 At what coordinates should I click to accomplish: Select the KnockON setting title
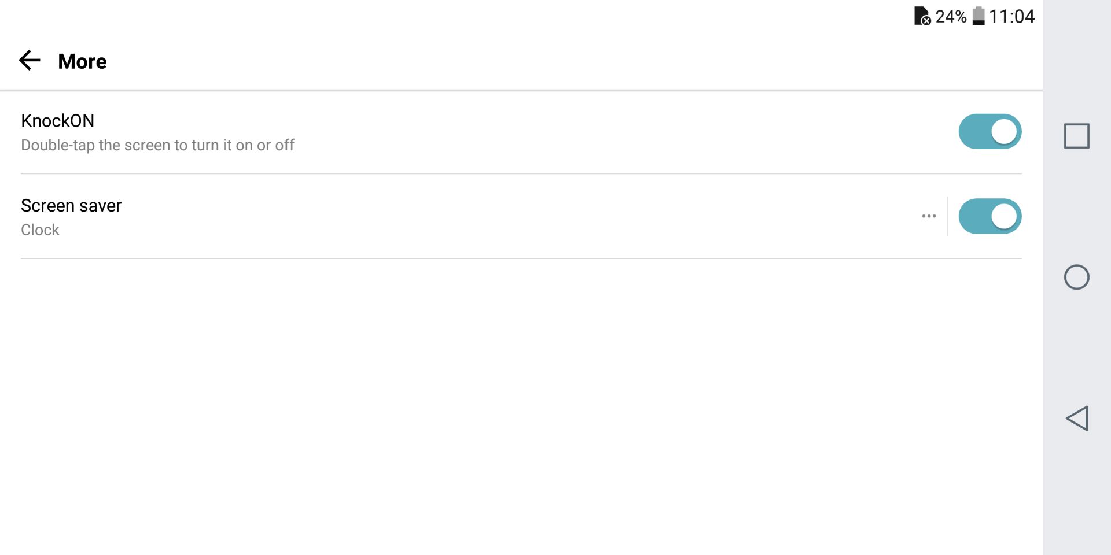[57, 121]
